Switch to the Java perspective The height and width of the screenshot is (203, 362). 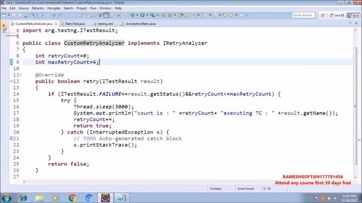(354, 15)
